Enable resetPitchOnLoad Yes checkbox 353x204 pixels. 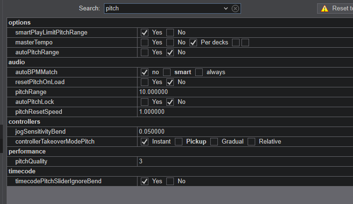[x=145, y=82]
